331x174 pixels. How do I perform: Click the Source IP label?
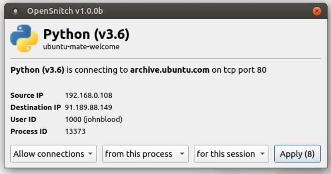(x=26, y=95)
